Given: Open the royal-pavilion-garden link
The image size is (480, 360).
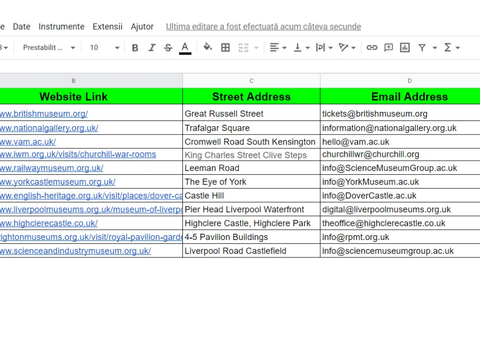Looking at the screenshot, I should pyautogui.click(x=91, y=237).
